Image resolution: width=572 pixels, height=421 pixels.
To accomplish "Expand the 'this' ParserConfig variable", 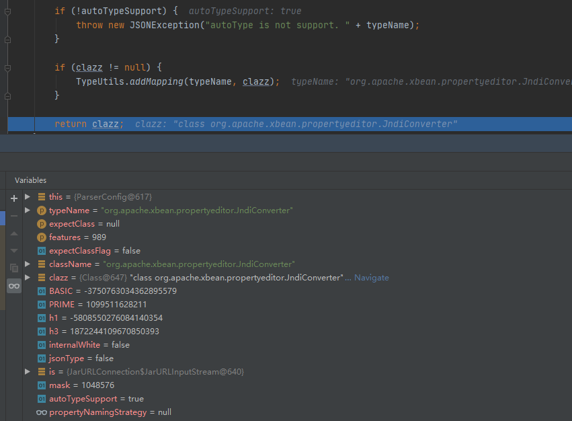I will pyautogui.click(x=28, y=197).
